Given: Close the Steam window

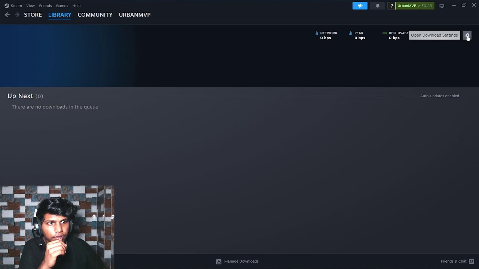Looking at the screenshot, I should (x=474, y=5).
